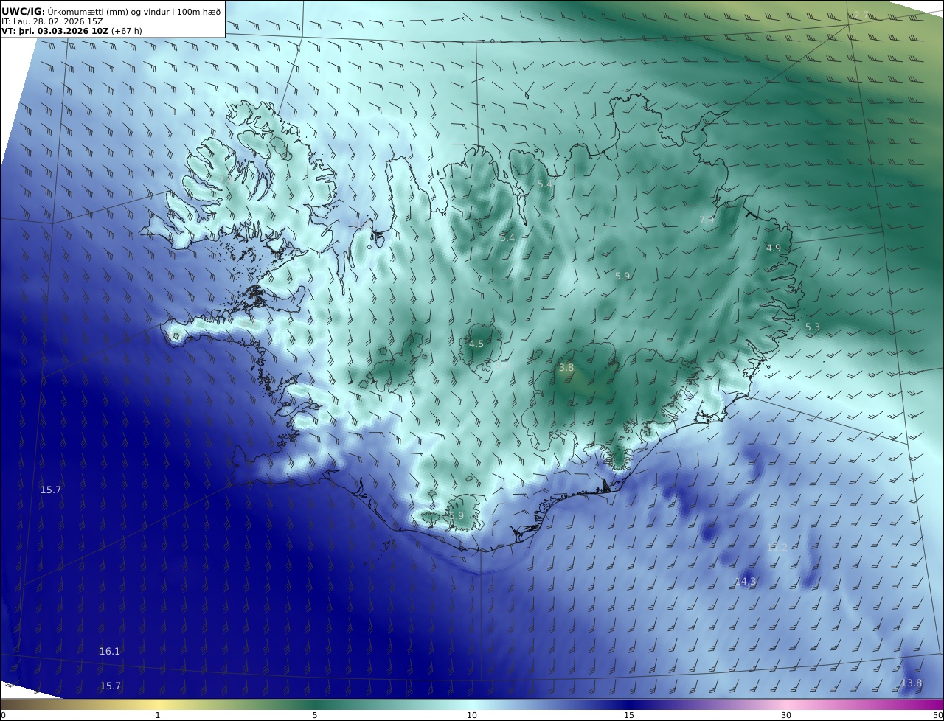Image resolution: width=944 pixels, height=721 pixels.
Task: Click the colorbar tick label 5
Action: click(315, 715)
